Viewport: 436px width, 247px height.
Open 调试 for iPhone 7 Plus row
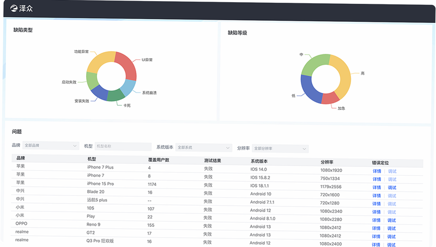392,171
